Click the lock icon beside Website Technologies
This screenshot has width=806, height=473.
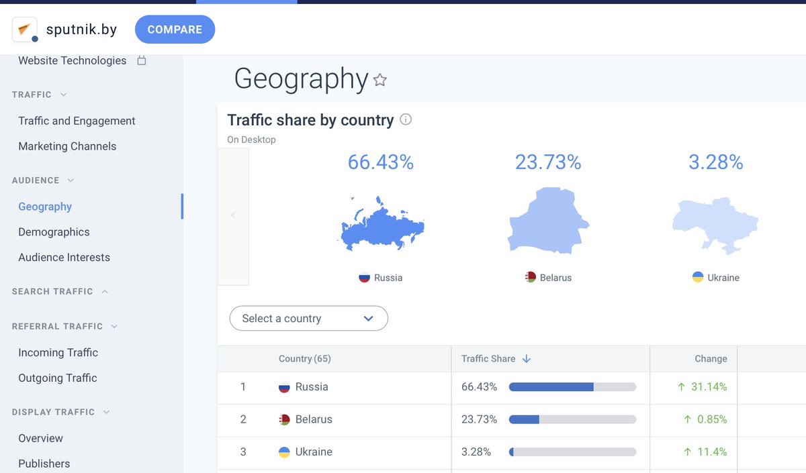tap(142, 60)
